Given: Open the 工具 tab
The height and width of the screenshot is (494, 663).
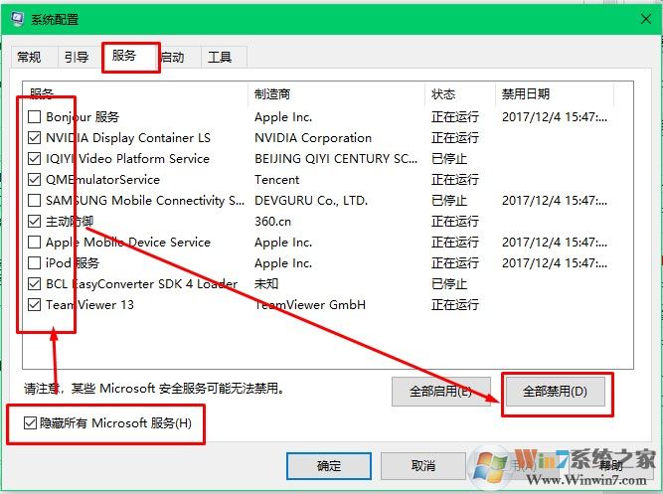Looking at the screenshot, I should [x=220, y=57].
